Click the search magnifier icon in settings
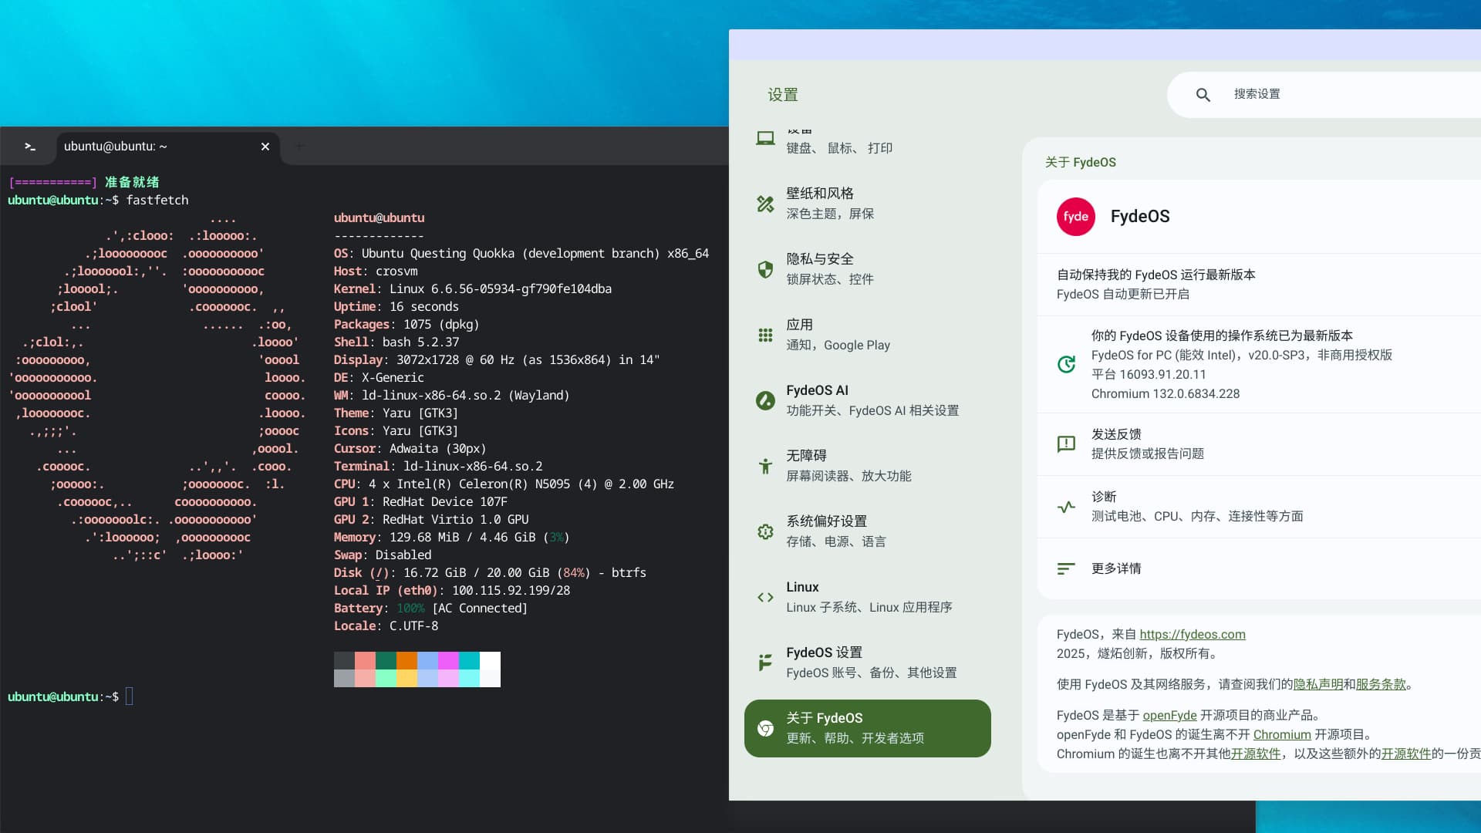This screenshot has height=833, width=1481. click(1203, 95)
